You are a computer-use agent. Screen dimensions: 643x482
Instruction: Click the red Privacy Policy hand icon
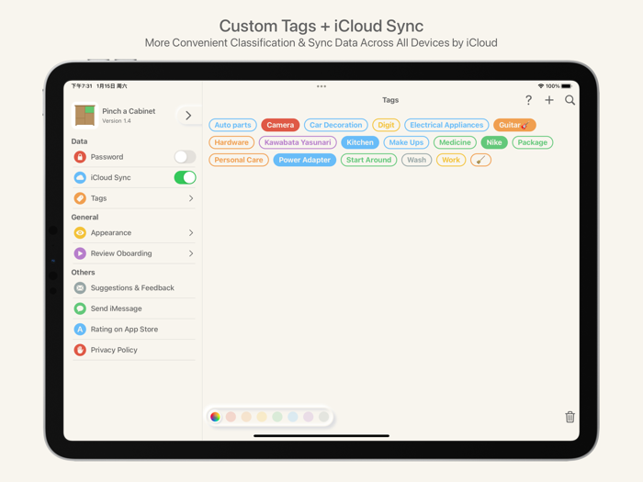click(80, 350)
